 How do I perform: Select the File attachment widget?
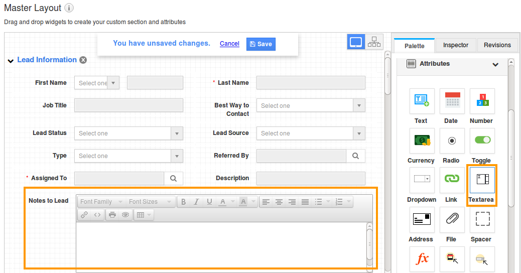[x=452, y=219]
